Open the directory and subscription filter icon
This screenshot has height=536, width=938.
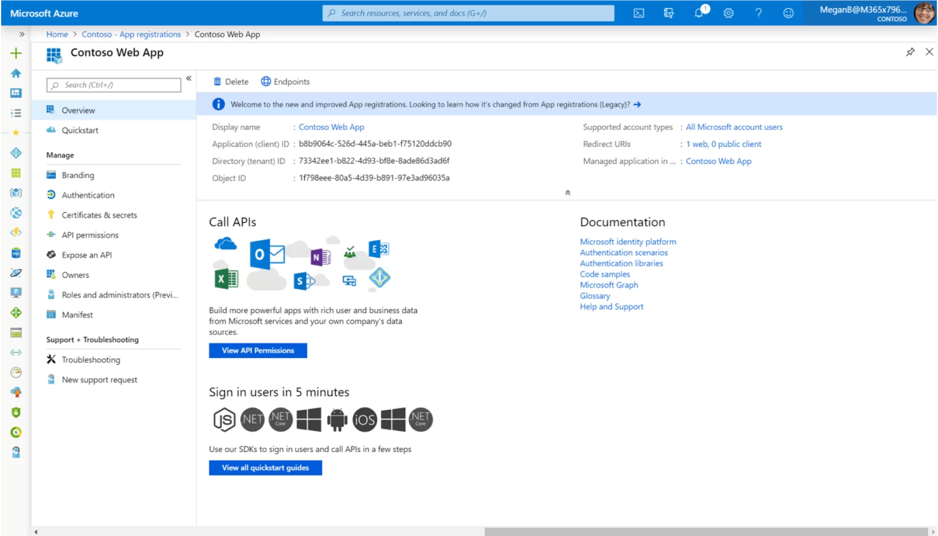pos(669,13)
